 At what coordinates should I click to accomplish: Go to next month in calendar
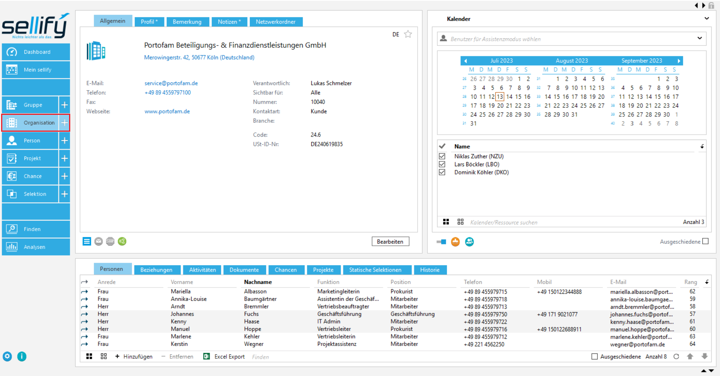click(x=679, y=61)
